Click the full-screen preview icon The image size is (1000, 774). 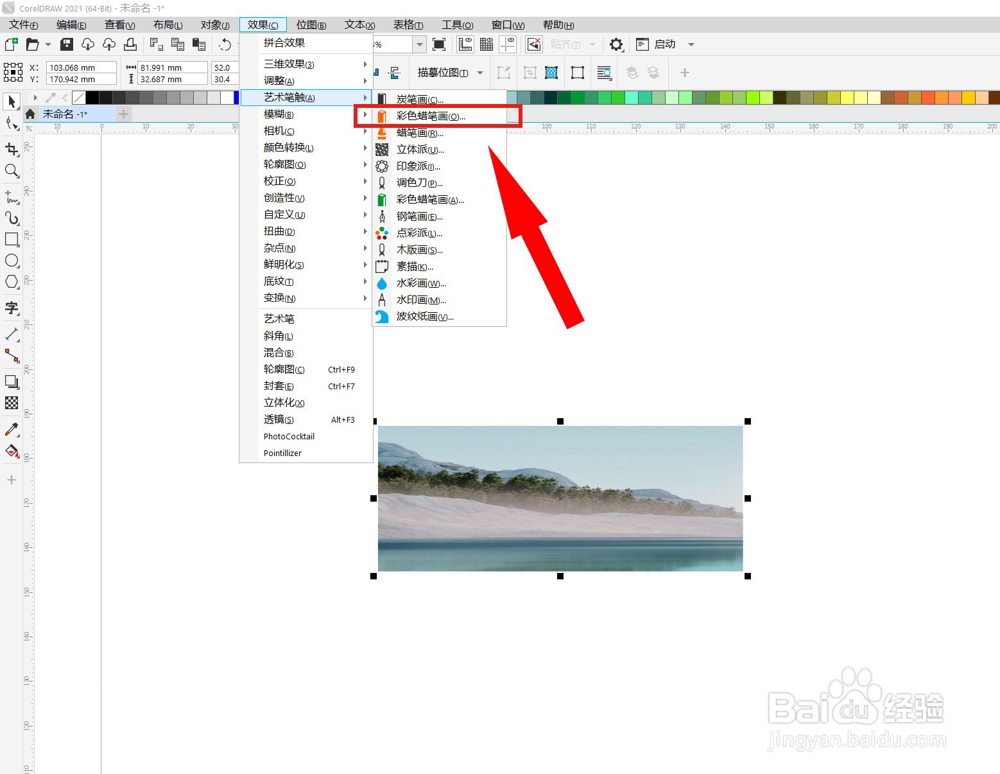[x=439, y=44]
